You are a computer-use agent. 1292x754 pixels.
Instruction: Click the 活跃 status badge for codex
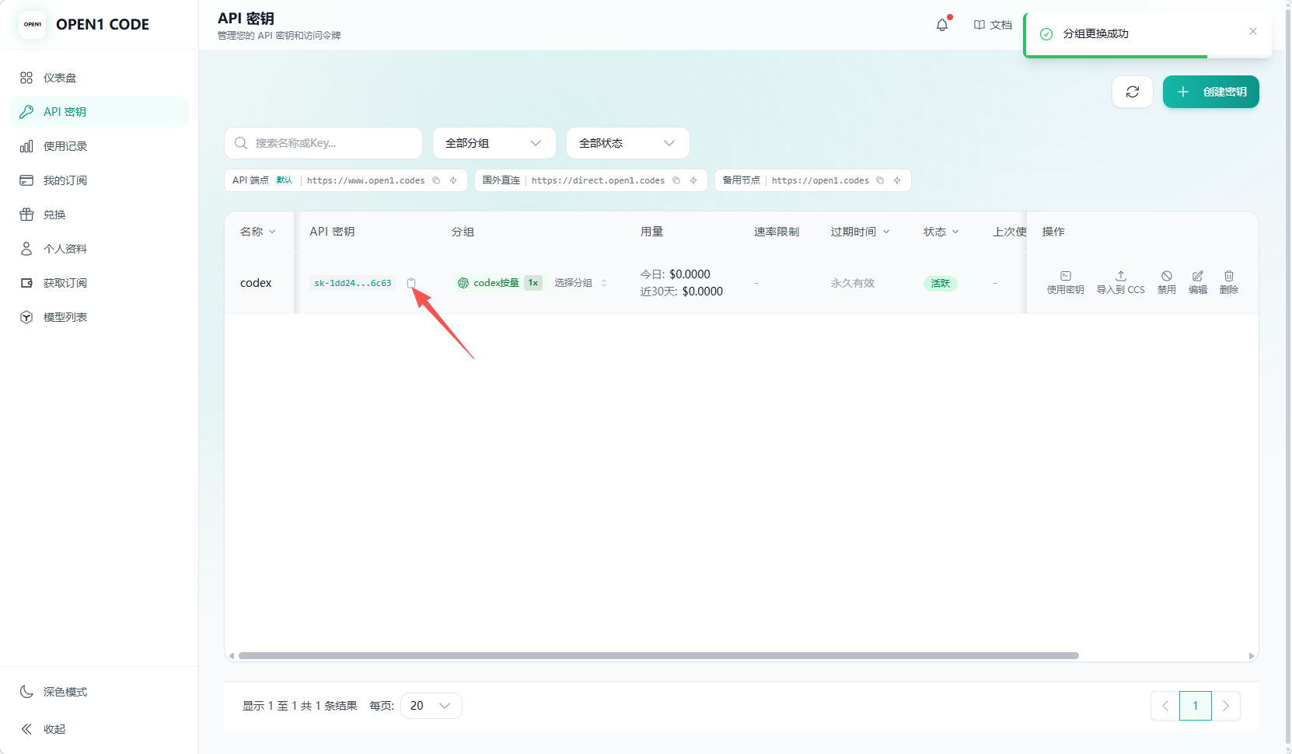940,283
